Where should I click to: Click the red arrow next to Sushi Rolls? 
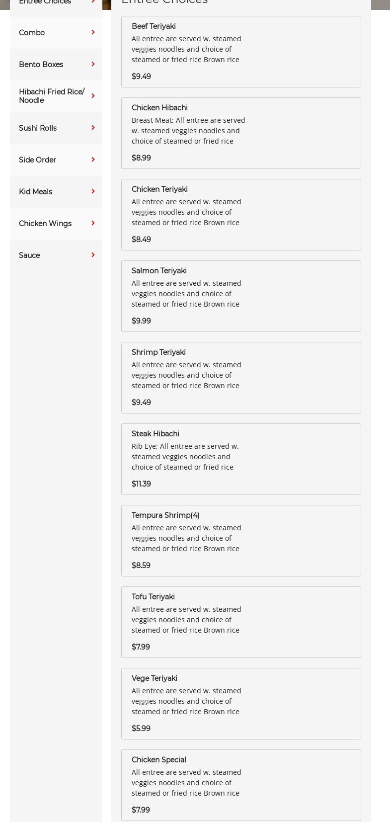(x=93, y=128)
